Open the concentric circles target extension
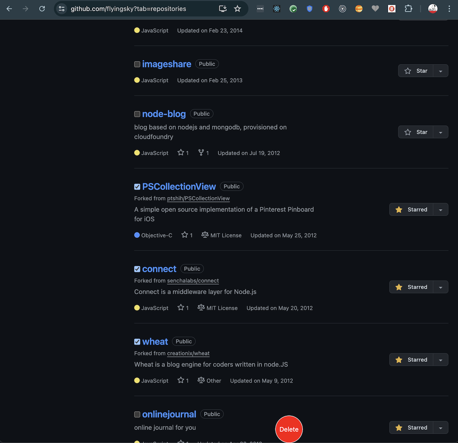 tap(342, 9)
